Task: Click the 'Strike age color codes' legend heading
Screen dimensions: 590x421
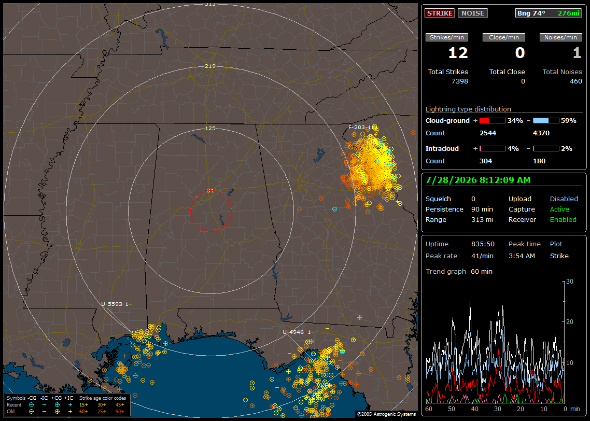Action: 102,398
